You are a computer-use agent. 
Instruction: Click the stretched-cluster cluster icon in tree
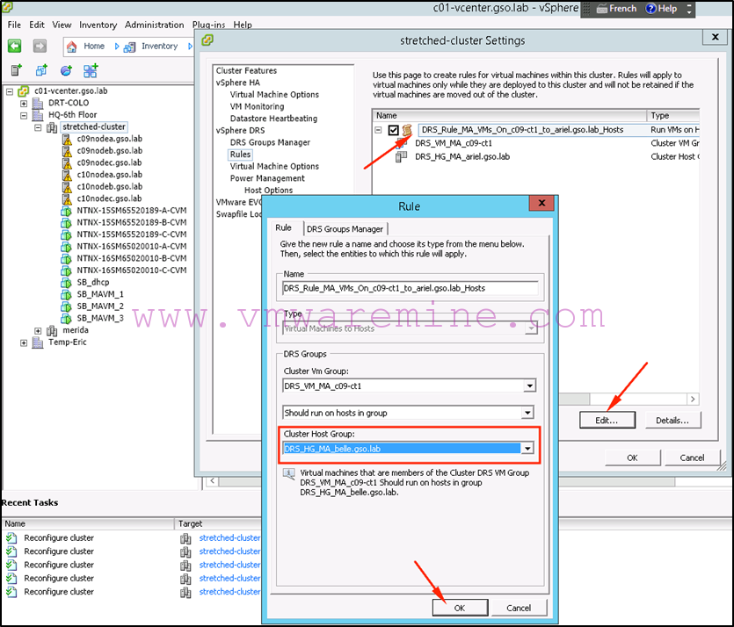tap(52, 127)
